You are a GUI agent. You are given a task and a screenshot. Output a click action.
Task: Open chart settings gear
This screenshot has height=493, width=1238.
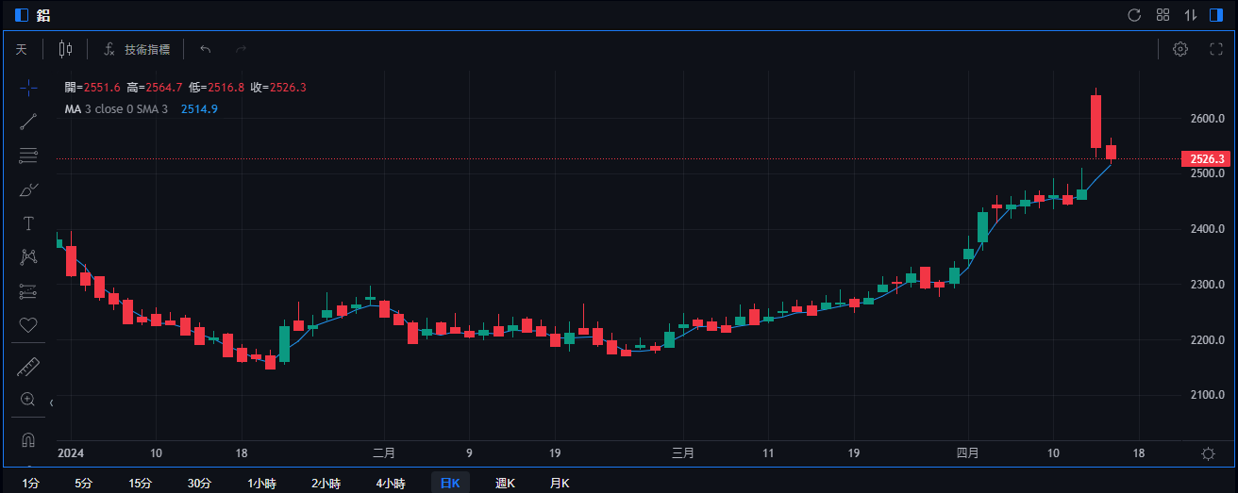pos(1180,49)
